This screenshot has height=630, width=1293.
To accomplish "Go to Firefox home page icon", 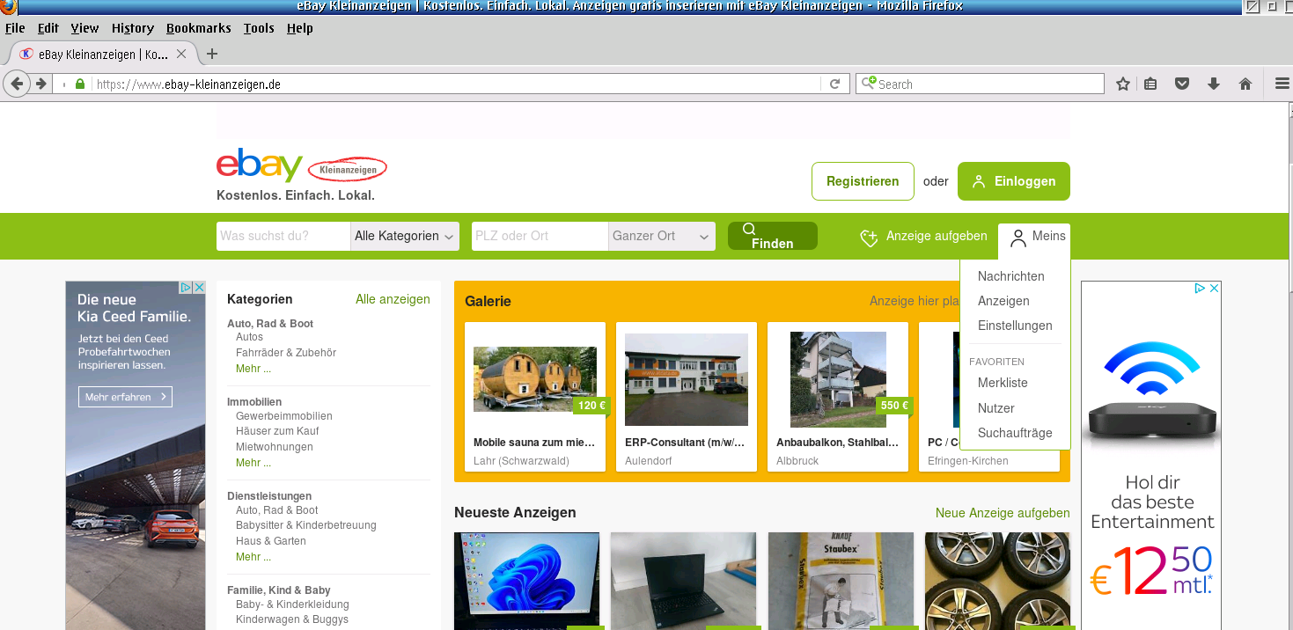I will (1245, 84).
